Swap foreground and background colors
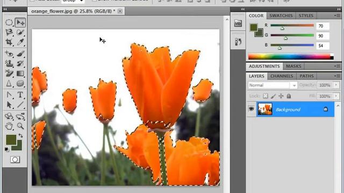344x193 pixels. click(x=20, y=136)
